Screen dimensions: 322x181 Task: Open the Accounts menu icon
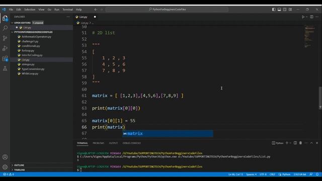click(5, 157)
